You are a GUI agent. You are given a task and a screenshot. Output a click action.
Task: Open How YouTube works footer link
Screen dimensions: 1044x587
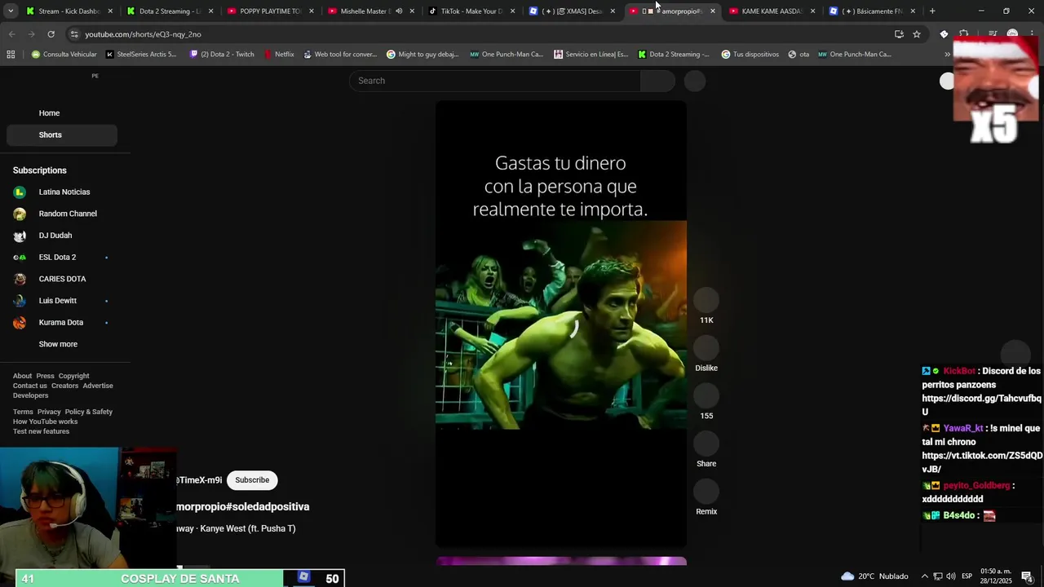(45, 422)
